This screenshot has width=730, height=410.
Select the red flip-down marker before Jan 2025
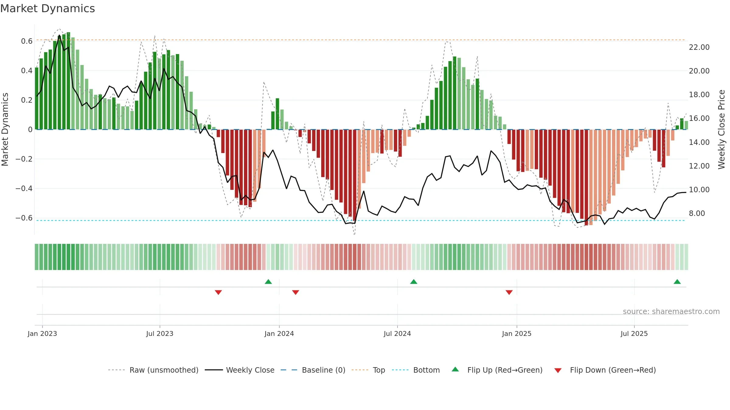(509, 292)
